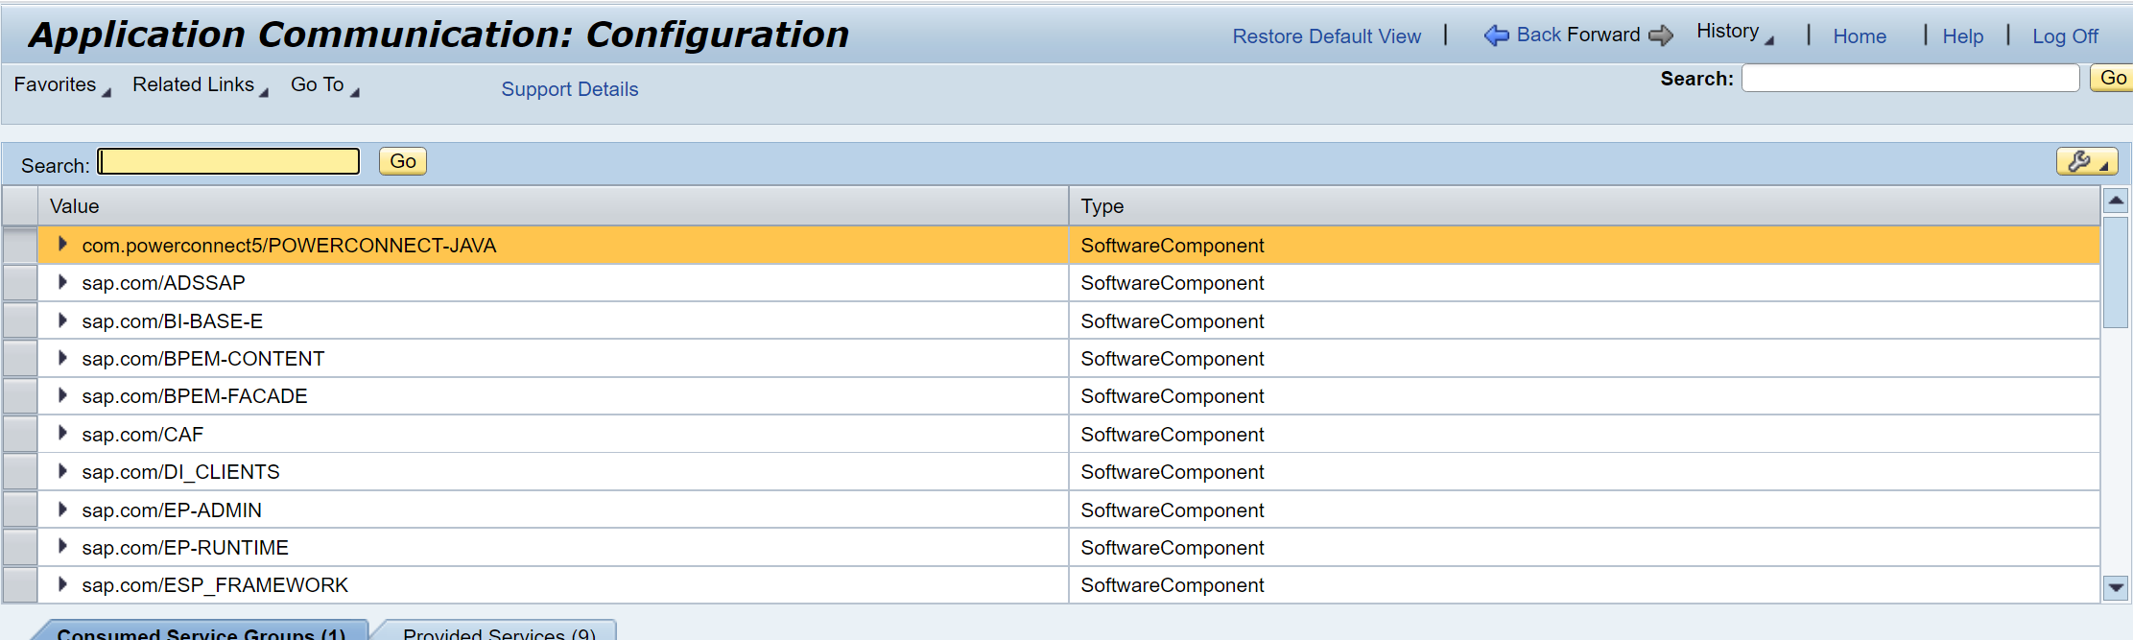Open the Related Links menu
Viewport: 2133px width, 640px height.
(200, 85)
